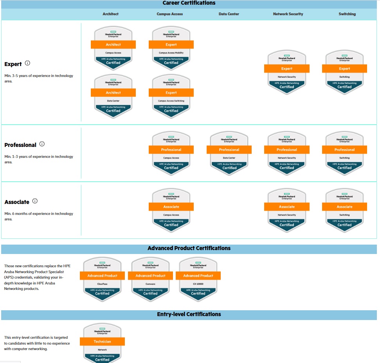
Task: Open the Architect Data Center certification badge
Action: [x=113, y=96]
